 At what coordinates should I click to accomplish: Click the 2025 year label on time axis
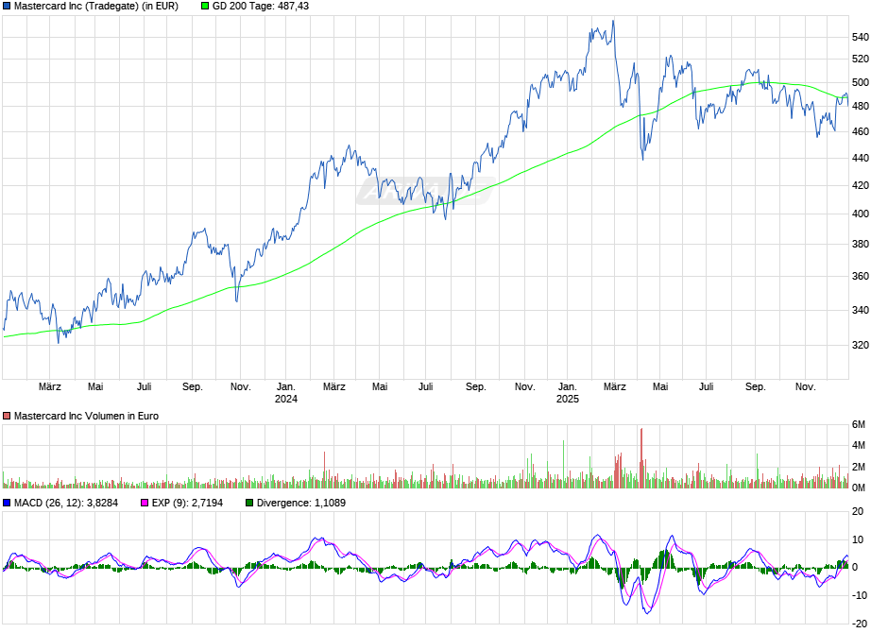[568, 399]
